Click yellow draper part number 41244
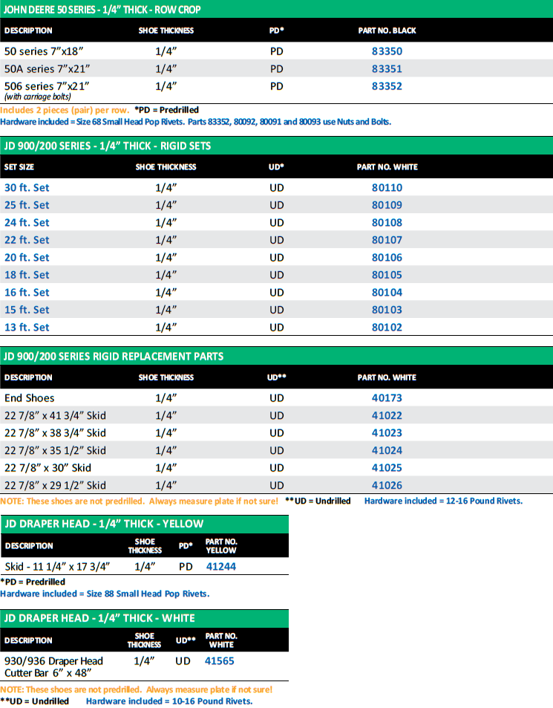This screenshot has height=708, width=553. pos(221,566)
